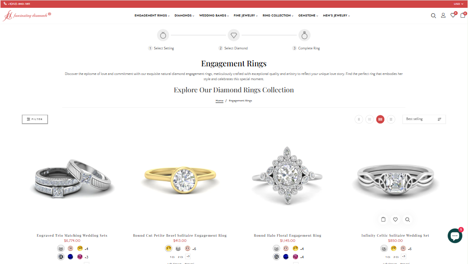Open the Shopify chat bubble
This screenshot has width=468, height=264.
(455, 236)
